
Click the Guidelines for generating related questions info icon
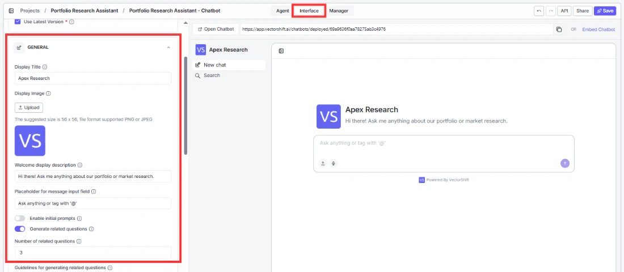tap(110, 268)
